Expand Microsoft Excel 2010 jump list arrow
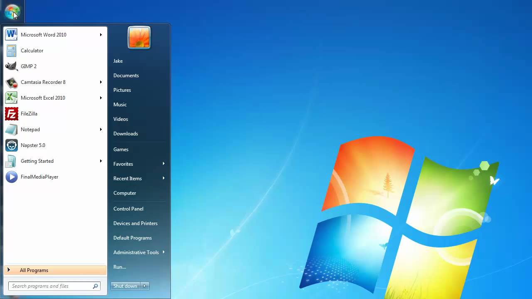Image resolution: width=532 pixels, height=299 pixels. (x=101, y=98)
